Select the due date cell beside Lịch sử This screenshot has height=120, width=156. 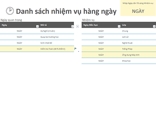click(x=101, y=37)
